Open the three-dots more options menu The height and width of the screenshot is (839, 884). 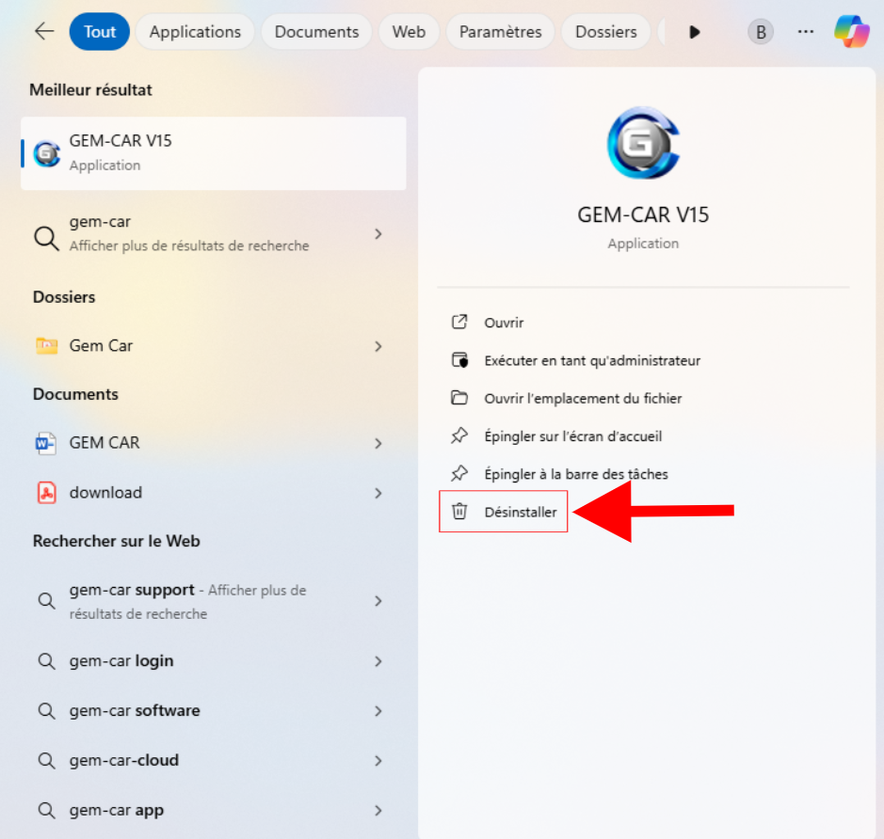(x=806, y=32)
